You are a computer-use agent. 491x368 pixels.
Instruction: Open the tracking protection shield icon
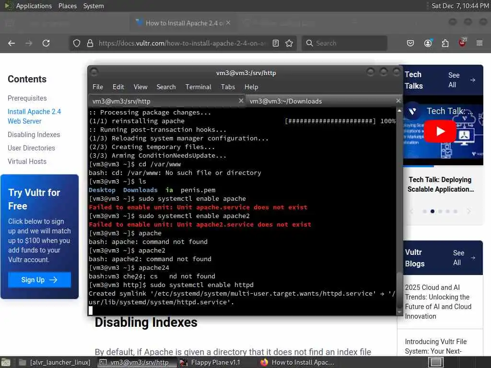tap(77, 43)
